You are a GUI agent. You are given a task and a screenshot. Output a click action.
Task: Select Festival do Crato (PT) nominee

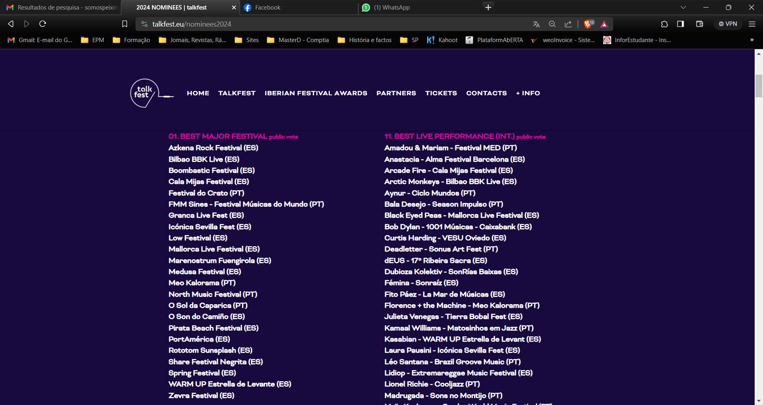point(206,193)
